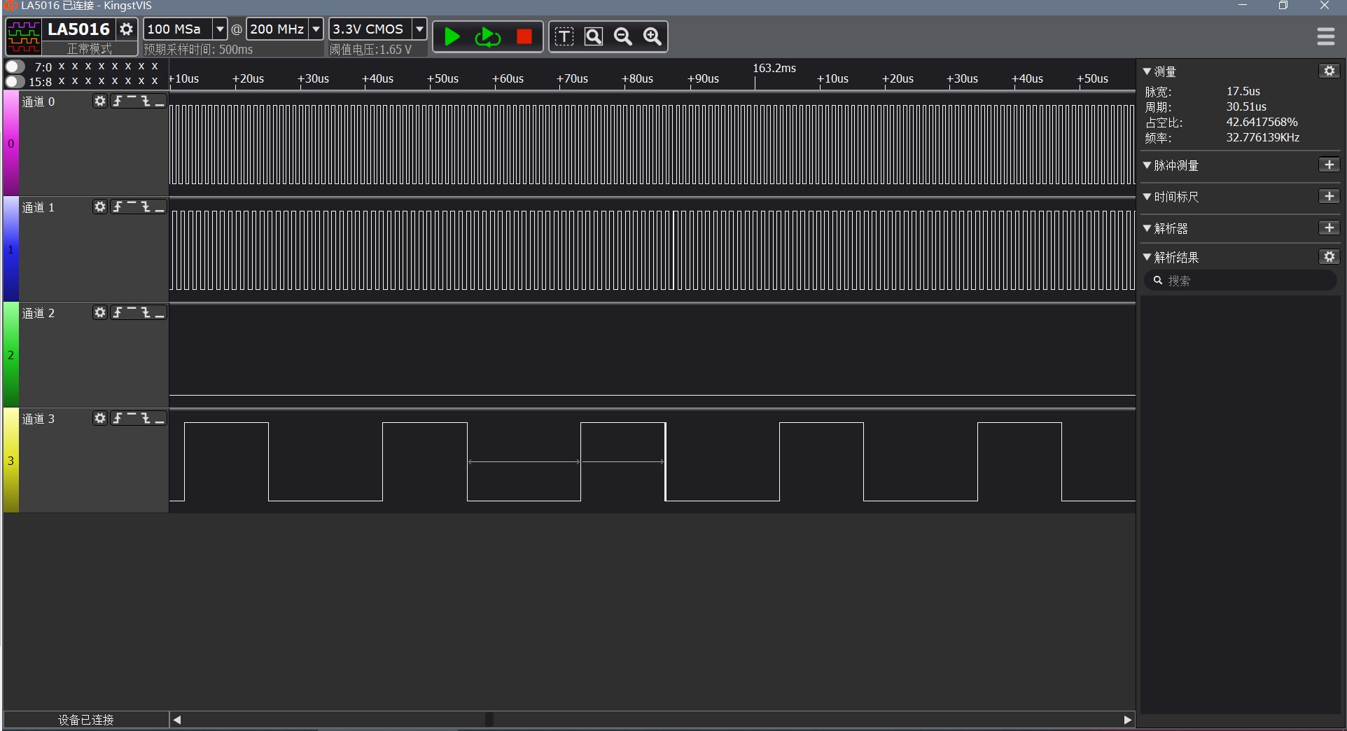Click the zoom-to-fit magnifier icon

(594, 36)
